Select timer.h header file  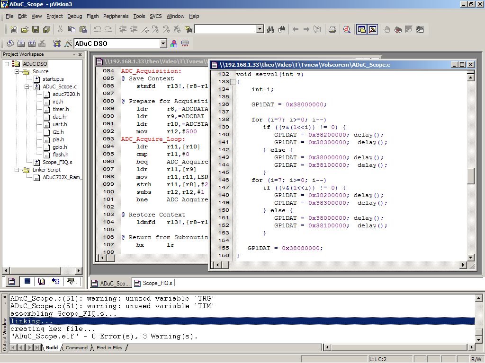[x=61, y=109]
